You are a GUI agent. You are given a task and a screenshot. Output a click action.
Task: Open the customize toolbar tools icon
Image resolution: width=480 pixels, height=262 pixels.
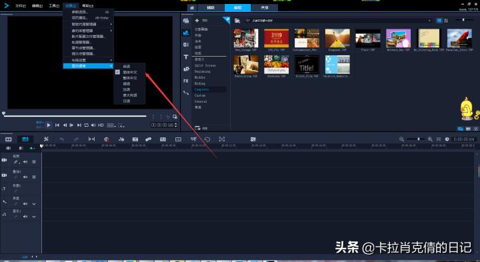pos(46,139)
